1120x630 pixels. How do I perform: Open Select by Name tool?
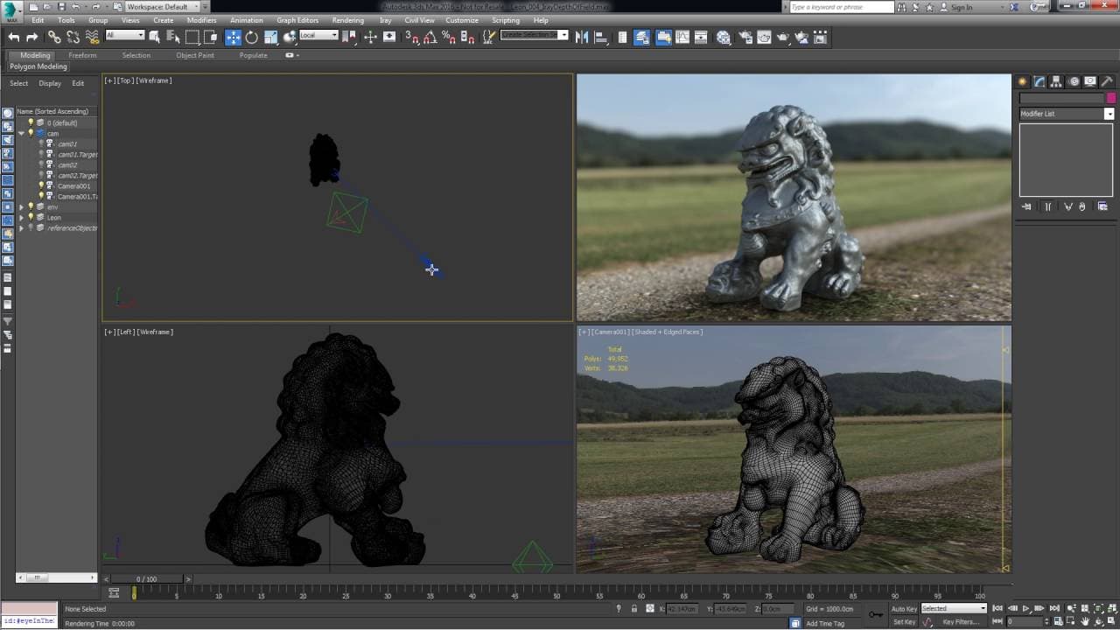[173, 37]
